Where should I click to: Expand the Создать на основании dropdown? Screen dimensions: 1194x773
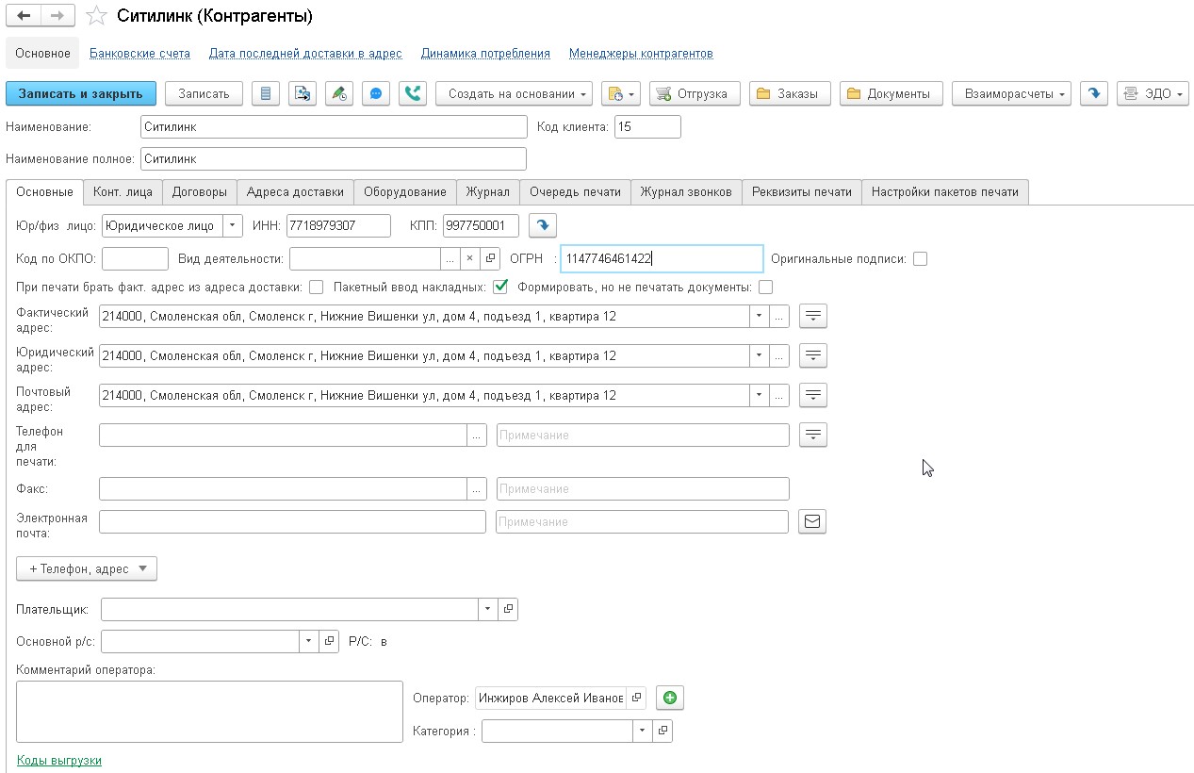click(514, 93)
